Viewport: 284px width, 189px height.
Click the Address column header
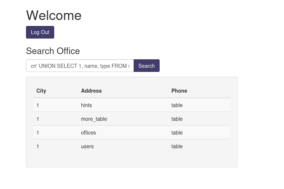click(91, 91)
